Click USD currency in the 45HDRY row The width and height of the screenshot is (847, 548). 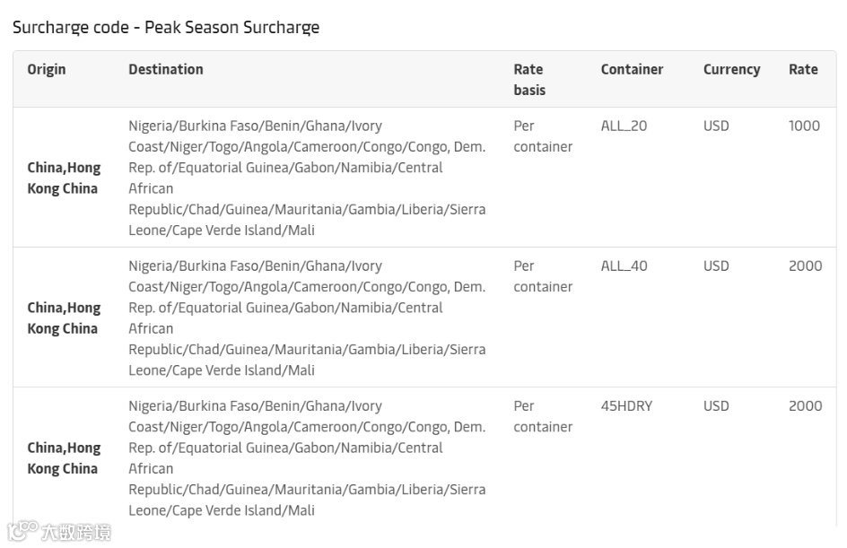pyautogui.click(x=716, y=405)
